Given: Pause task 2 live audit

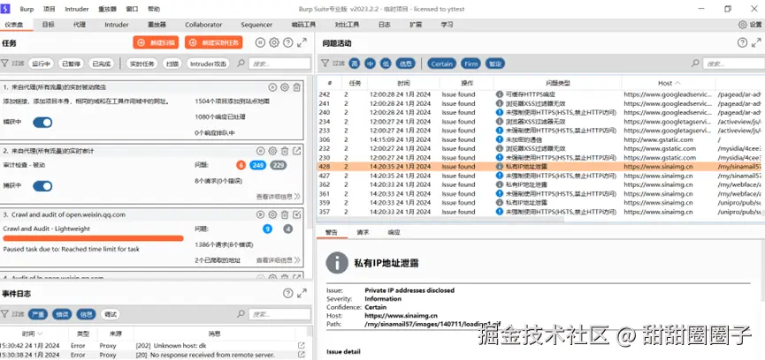Looking at the screenshot, I should [261, 151].
